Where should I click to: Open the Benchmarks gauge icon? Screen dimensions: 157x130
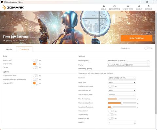pos(114,6)
